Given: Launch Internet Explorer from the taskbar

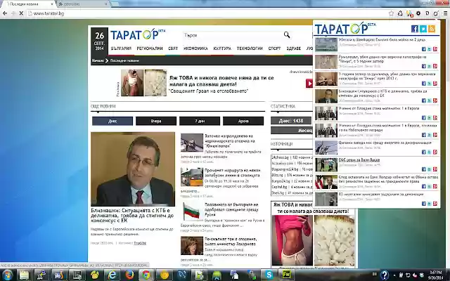Looking at the screenshot, I should 112,275.
